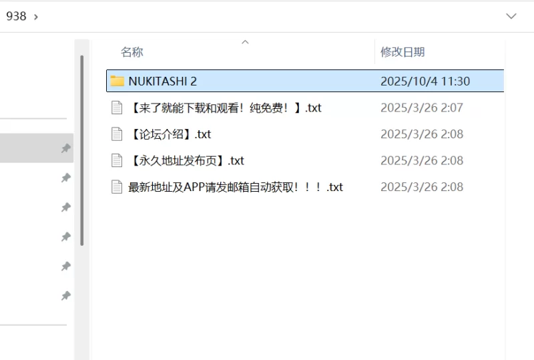534x360 pixels.
Task: Select the file 【永久地址发布页】.txt
Action: click(x=186, y=160)
